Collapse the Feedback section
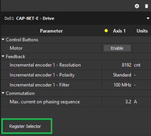Viewport: 151px width, 136px height. point(3,56)
